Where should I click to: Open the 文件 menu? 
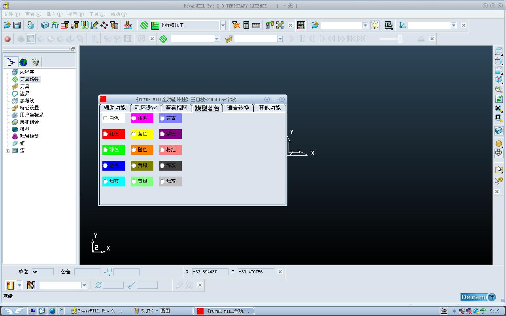(x=11, y=14)
